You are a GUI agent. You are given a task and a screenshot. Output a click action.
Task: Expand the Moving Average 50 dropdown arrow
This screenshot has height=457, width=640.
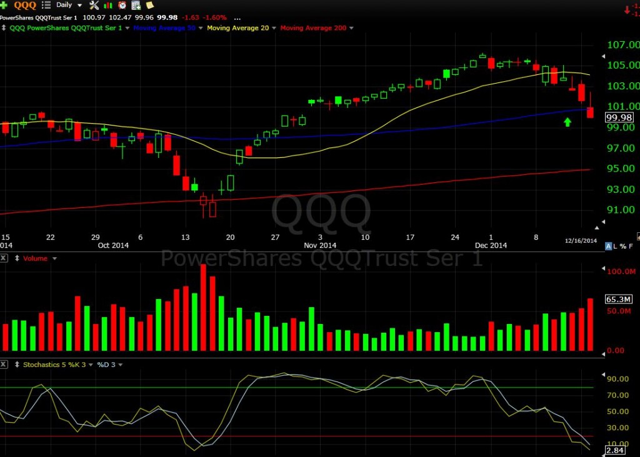coord(201,28)
